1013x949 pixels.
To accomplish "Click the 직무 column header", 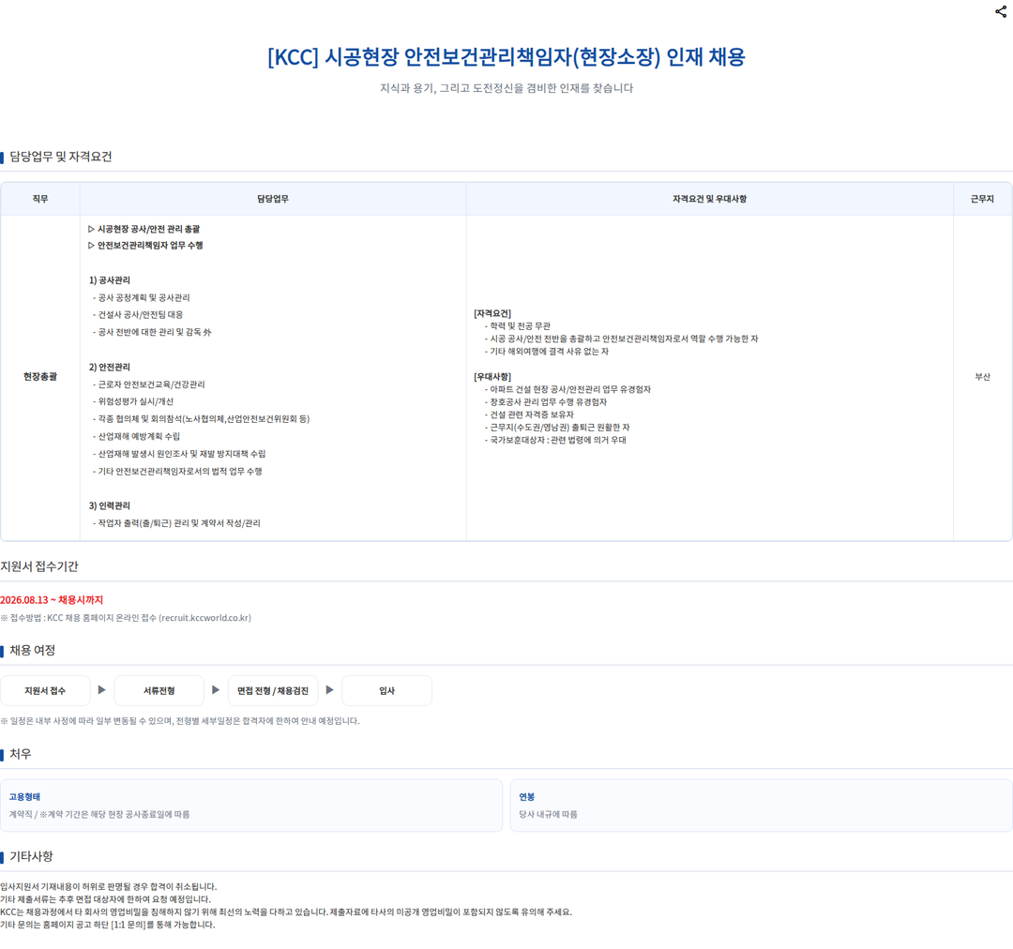I will pyautogui.click(x=40, y=199).
